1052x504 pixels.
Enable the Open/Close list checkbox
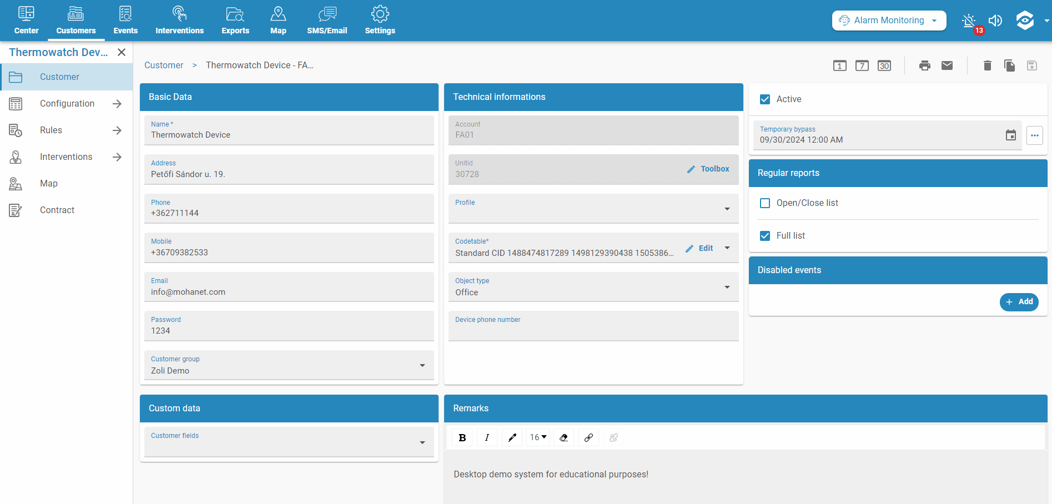765,203
